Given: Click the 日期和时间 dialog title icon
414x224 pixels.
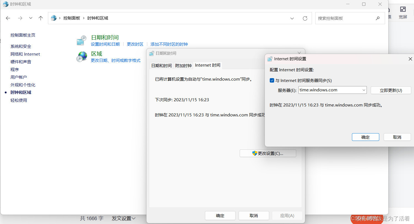Looking at the screenshot, I should (x=151, y=53).
